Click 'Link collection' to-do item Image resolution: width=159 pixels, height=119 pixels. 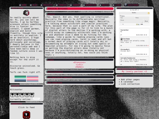(x=130, y=84)
